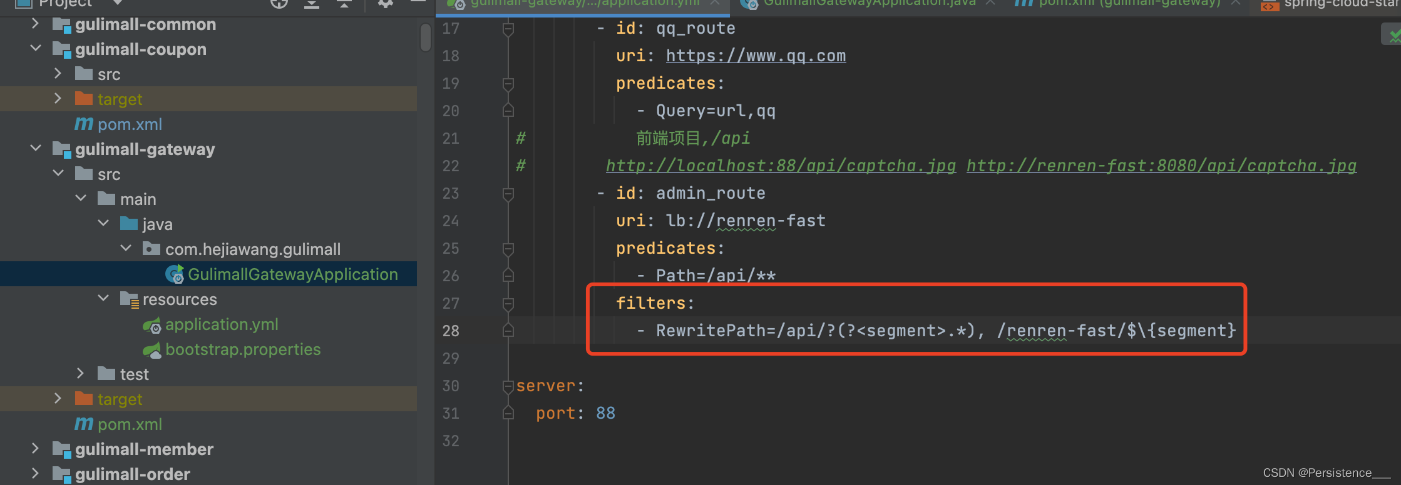Switch to GulimallGatewayApplication.java editor tab
This screenshot has width=1401, height=485.
pos(868,4)
